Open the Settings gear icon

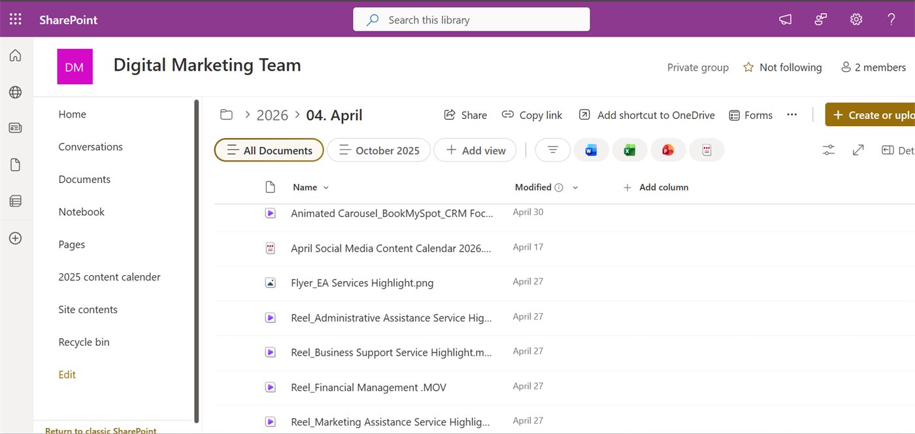(856, 20)
